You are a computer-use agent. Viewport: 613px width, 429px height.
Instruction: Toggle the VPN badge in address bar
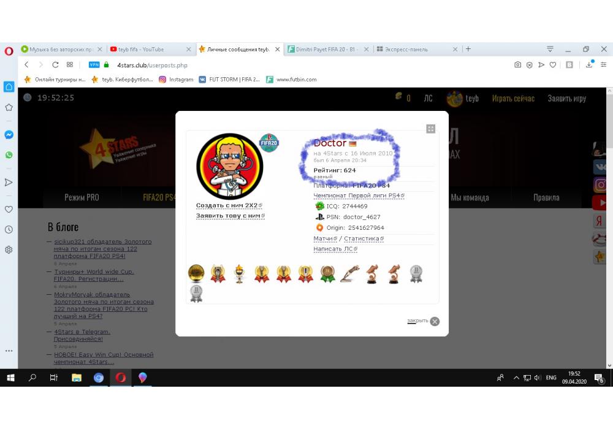click(x=94, y=65)
